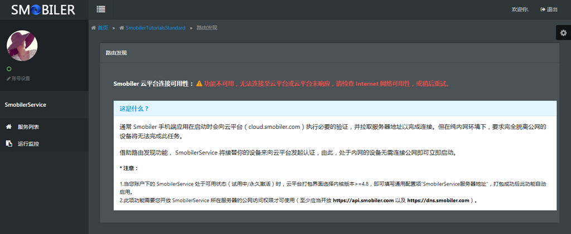Toggle the sidebar with the list icon
Viewport: 571px width, 234px height.
point(101,9)
